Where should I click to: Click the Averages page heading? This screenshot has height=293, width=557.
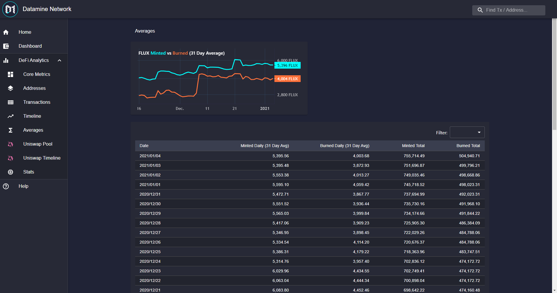point(145,31)
